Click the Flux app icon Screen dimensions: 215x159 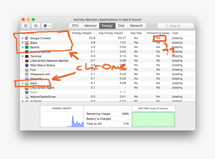(27, 70)
